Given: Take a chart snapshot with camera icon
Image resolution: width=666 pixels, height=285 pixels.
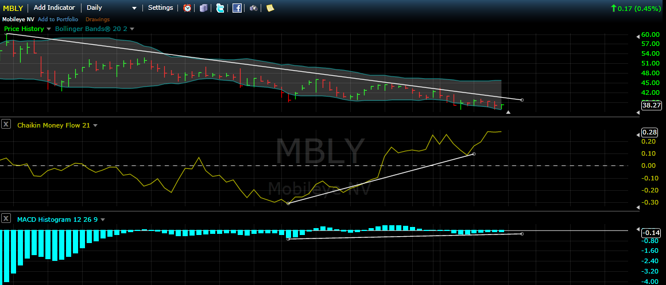Looking at the screenshot, I should pos(254,7).
